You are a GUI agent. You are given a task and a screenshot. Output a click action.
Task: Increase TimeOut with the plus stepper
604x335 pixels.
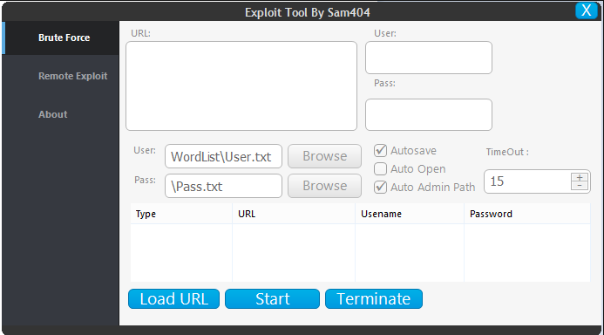coord(580,178)
